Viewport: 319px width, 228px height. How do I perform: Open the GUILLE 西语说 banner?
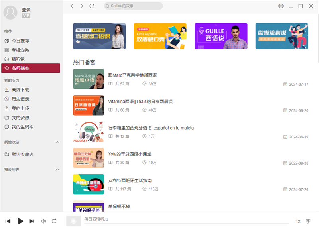click(221, 36)
